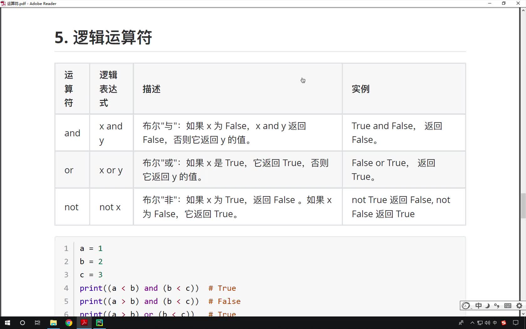Minimize the Adobe Reader window
This screenshot has width=526, height=329.
click(x=490, y=3)
